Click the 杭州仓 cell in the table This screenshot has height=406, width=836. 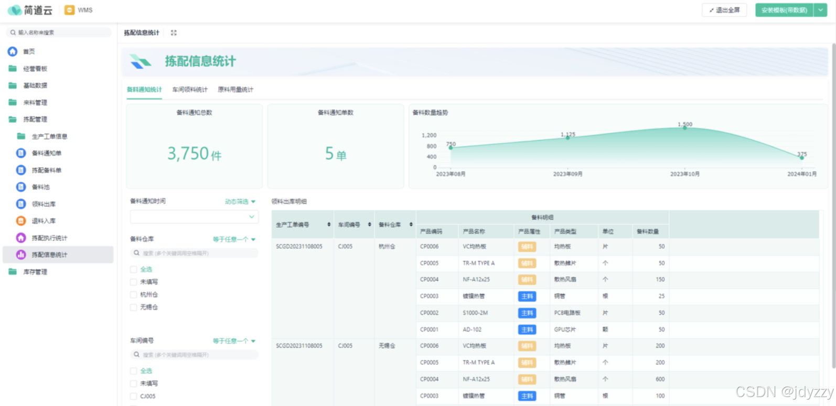pyautogui.click(x=387, y=247)
